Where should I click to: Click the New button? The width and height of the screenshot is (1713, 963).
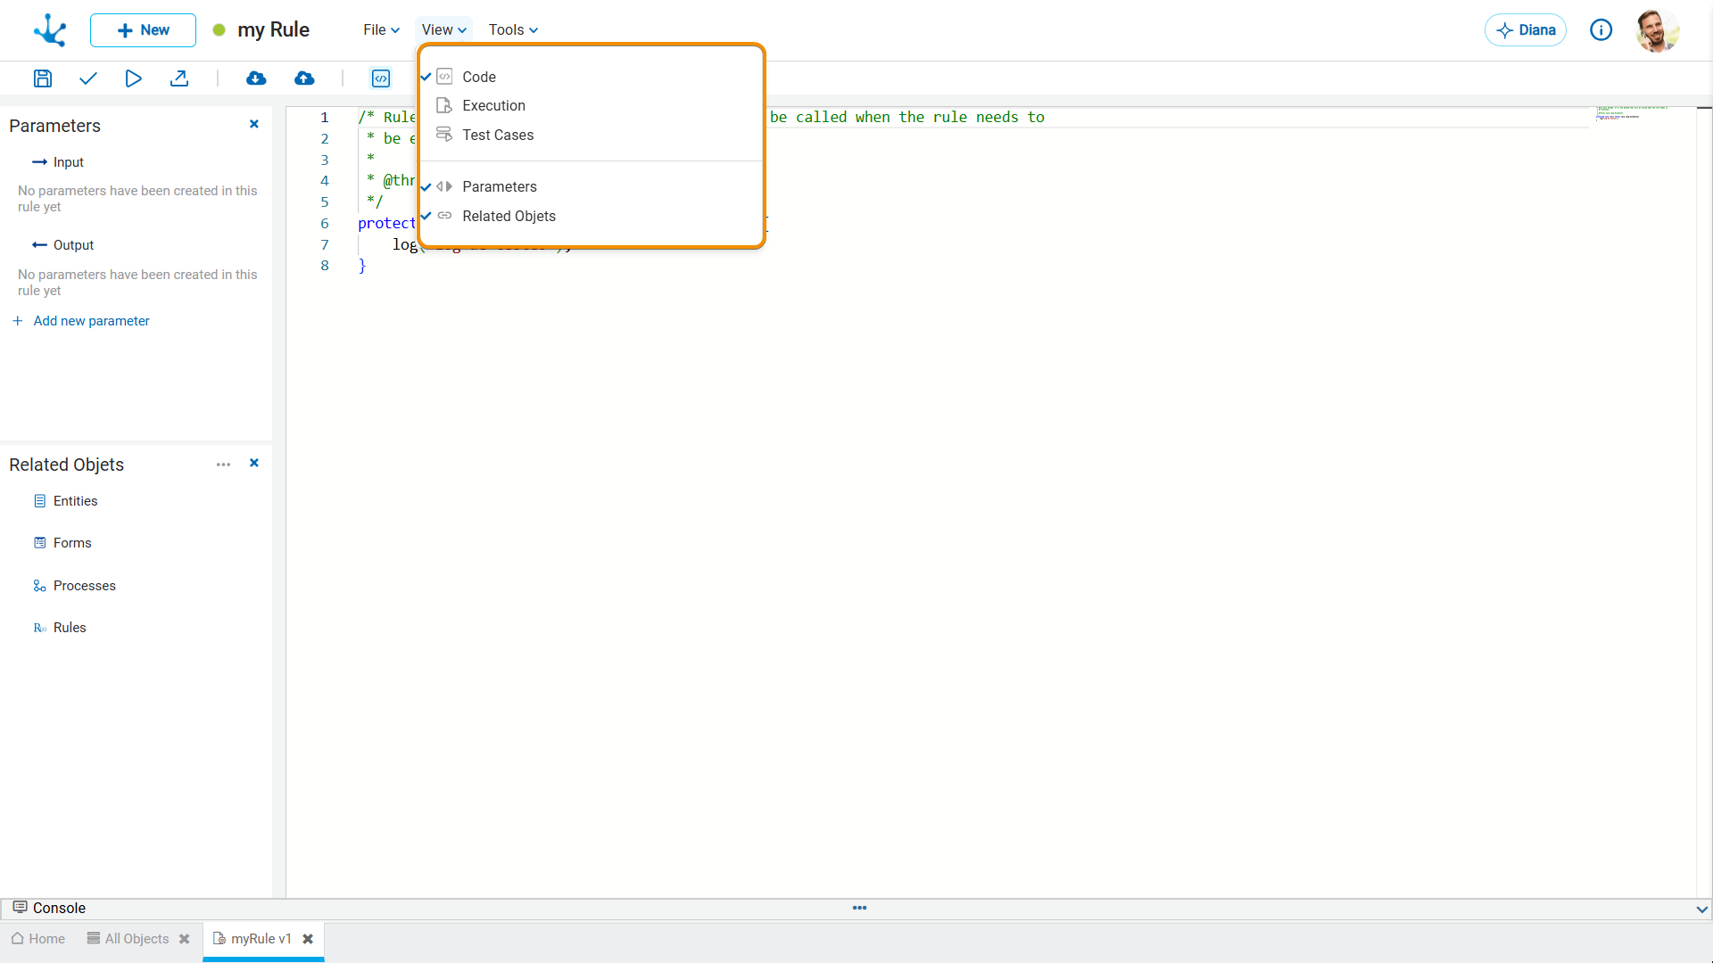pyautogui.click(x=143, y=30)
